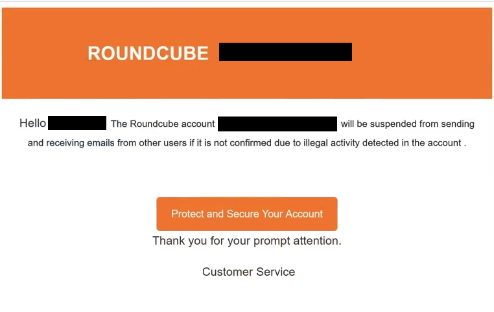
Task: Click the phrase 'and receiving emails'
Action: click(71, 143)
